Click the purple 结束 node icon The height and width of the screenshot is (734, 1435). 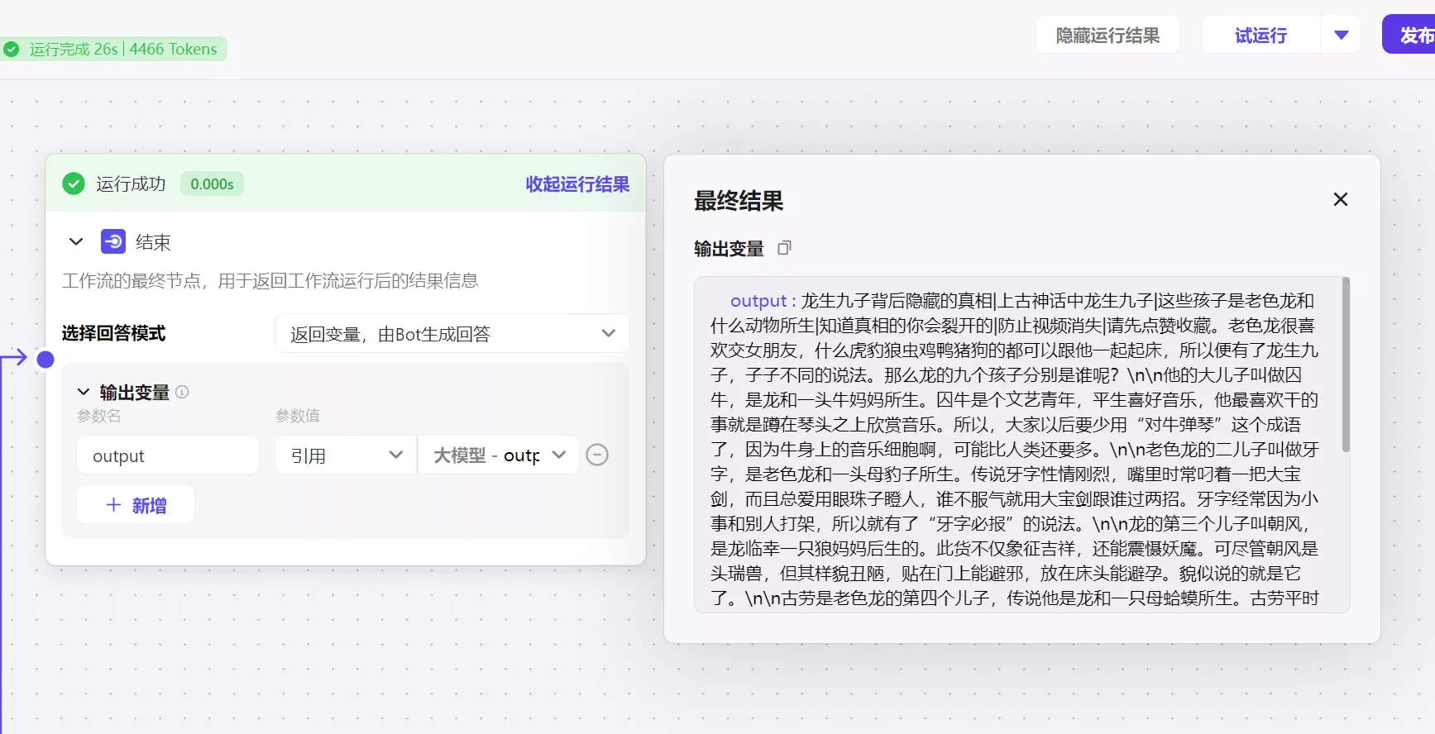pyautogui.click(x=113, y=241)
